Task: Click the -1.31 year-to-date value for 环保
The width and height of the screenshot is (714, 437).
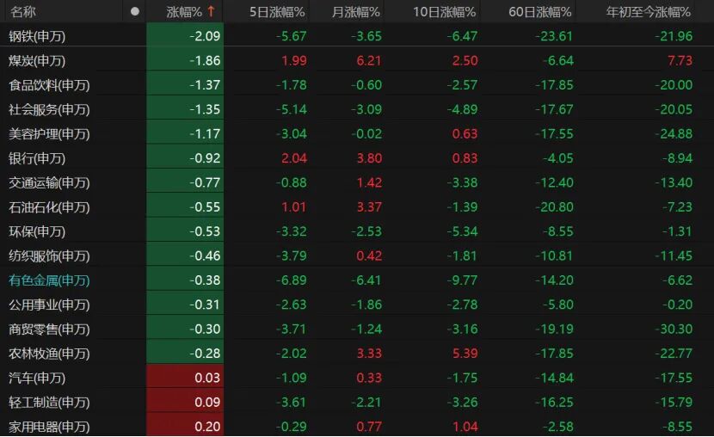Action: 677,231
